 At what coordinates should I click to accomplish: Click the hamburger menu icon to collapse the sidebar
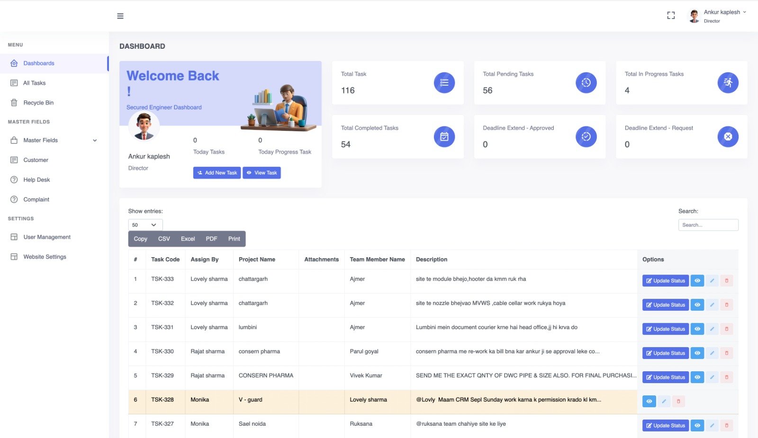(120, 16)
